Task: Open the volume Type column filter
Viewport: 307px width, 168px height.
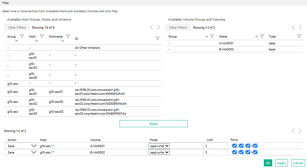Action: click(x=299, y=36)
